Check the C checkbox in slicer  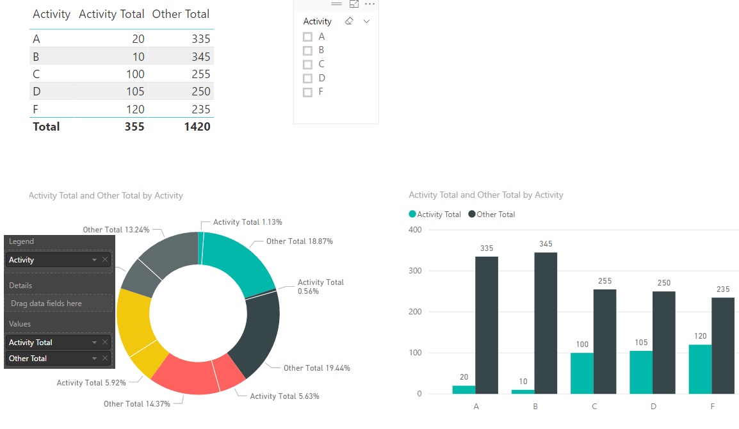[x=308, y=65]
